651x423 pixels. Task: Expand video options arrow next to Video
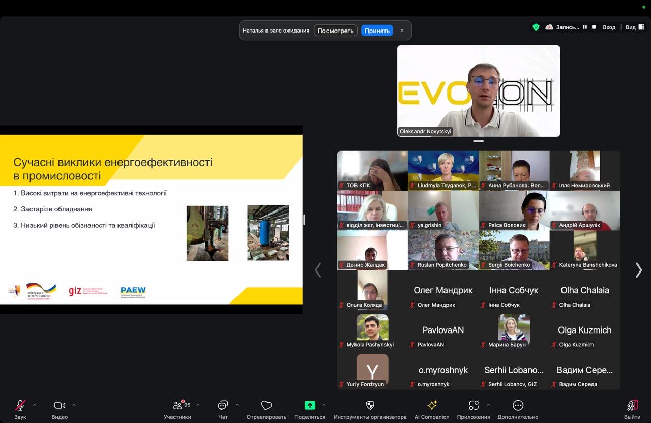click(74, 405)
